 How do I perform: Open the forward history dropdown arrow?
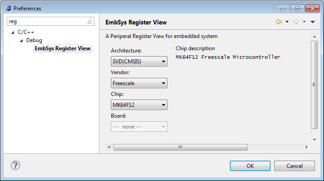tap(304, 22)
